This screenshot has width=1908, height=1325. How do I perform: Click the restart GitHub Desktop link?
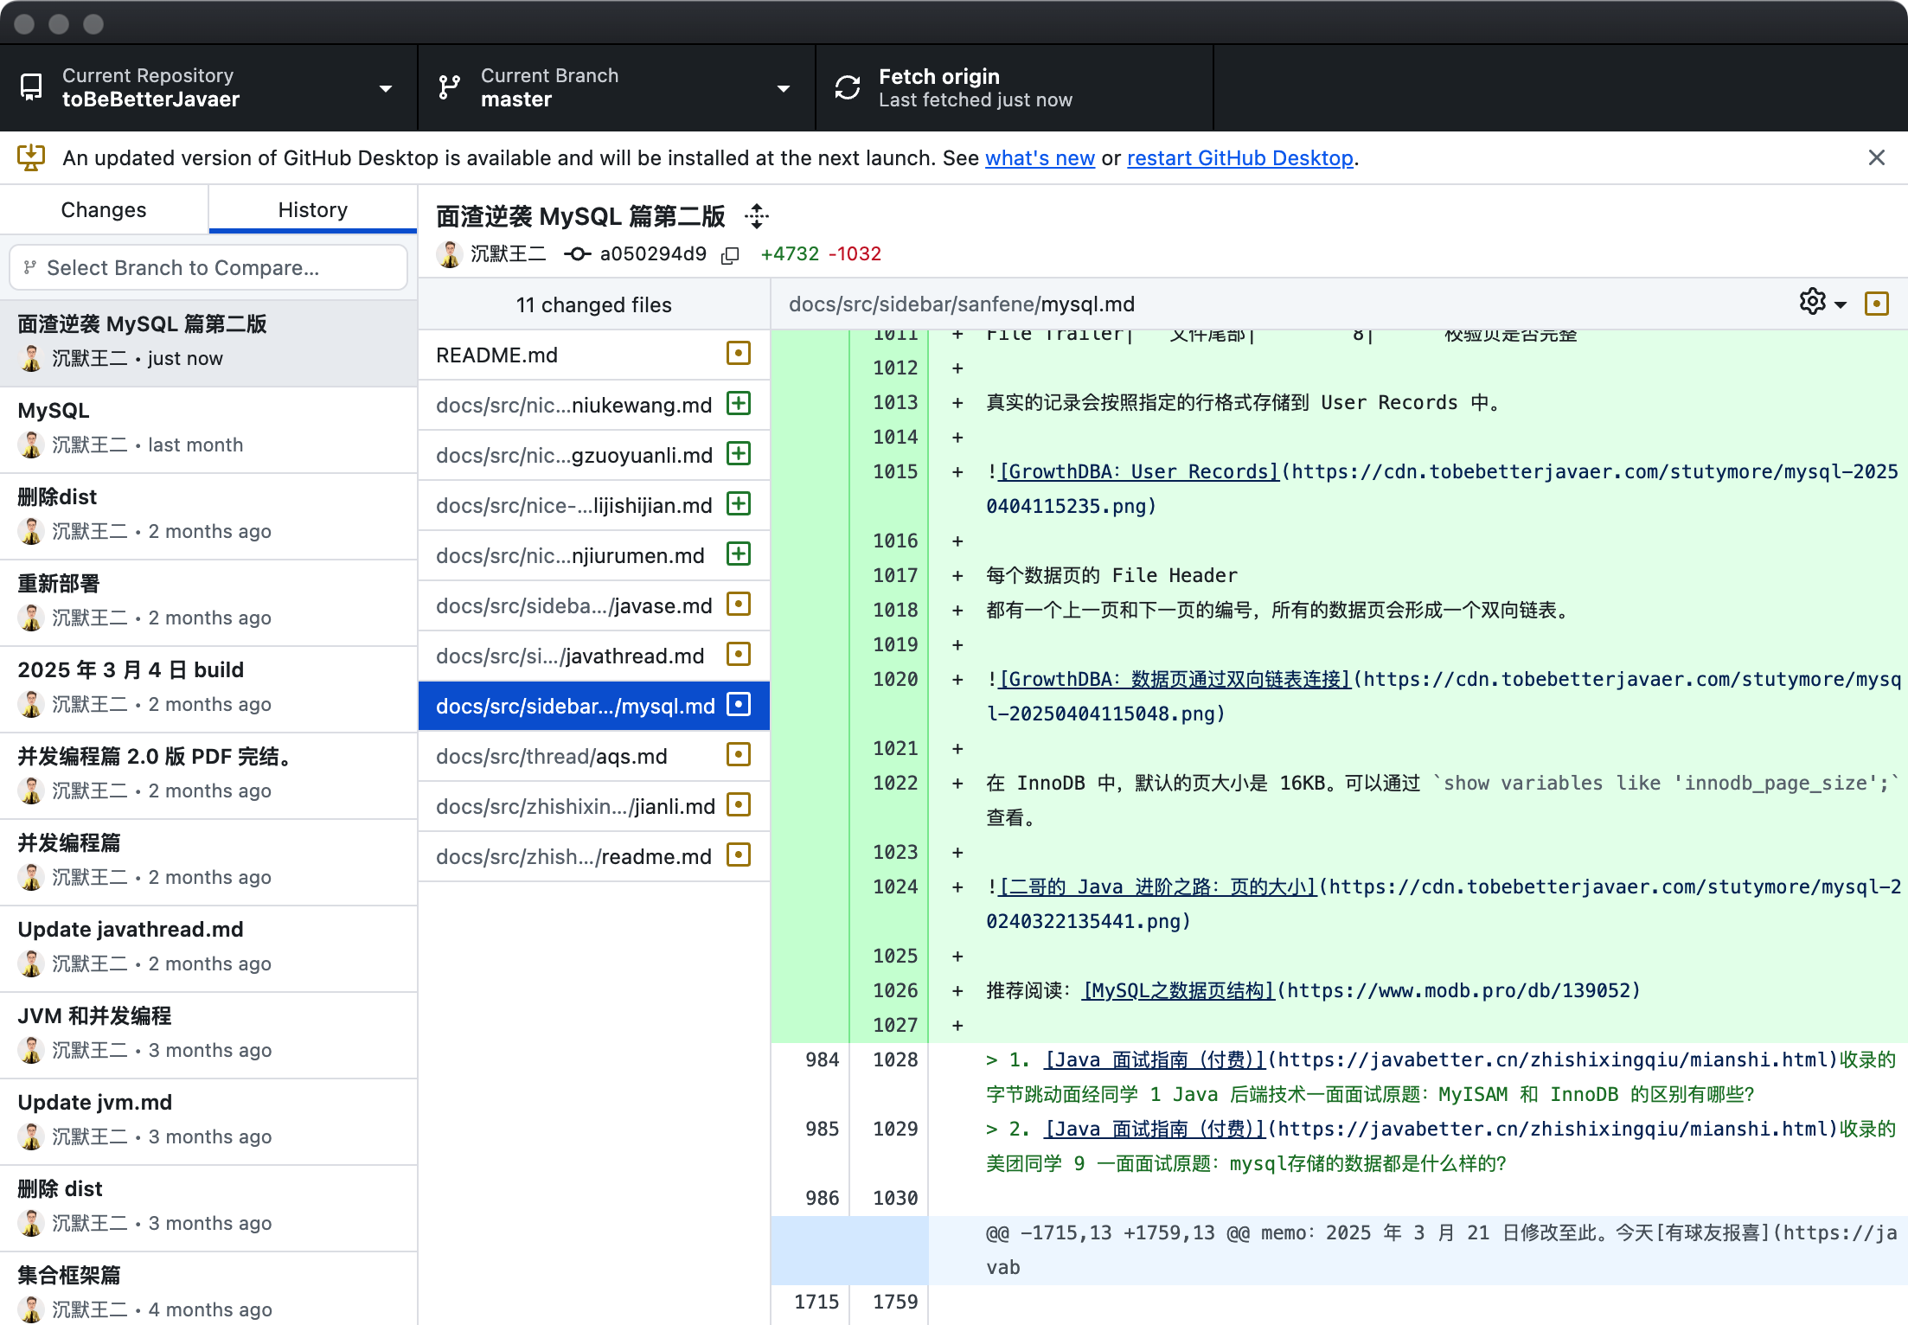[x=1239, y=158]
